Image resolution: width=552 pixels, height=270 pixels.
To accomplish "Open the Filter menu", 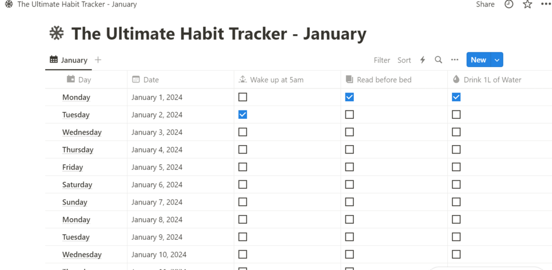I will 382,60.
